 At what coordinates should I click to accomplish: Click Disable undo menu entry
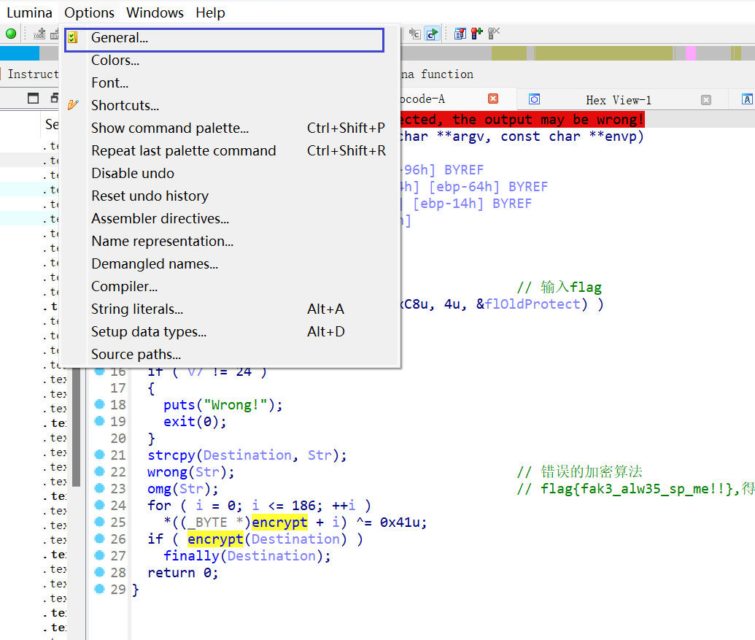click(133, 174)
